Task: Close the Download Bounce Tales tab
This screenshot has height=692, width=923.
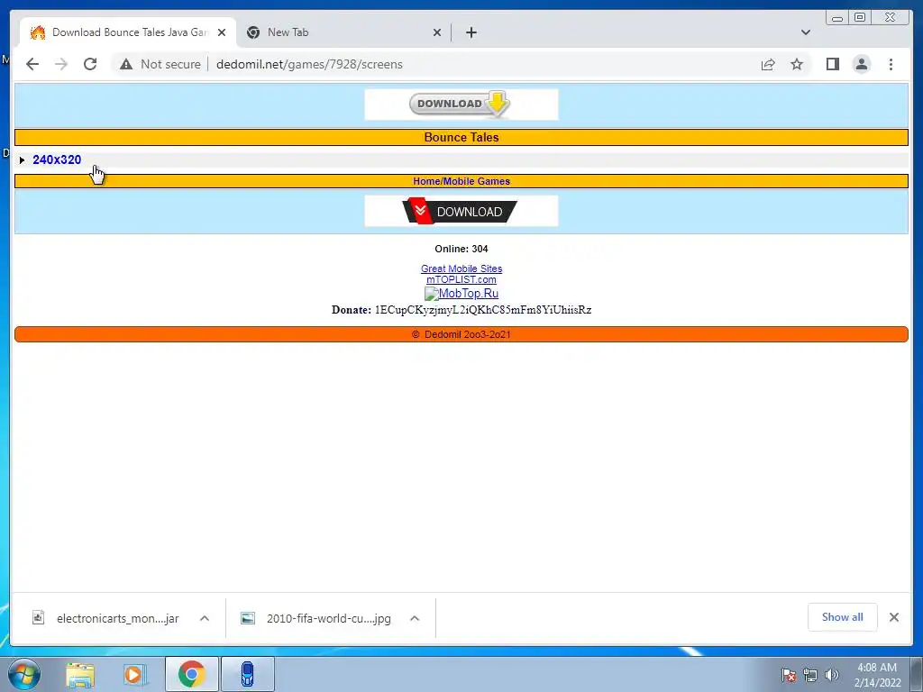Action: pos(222,32)
